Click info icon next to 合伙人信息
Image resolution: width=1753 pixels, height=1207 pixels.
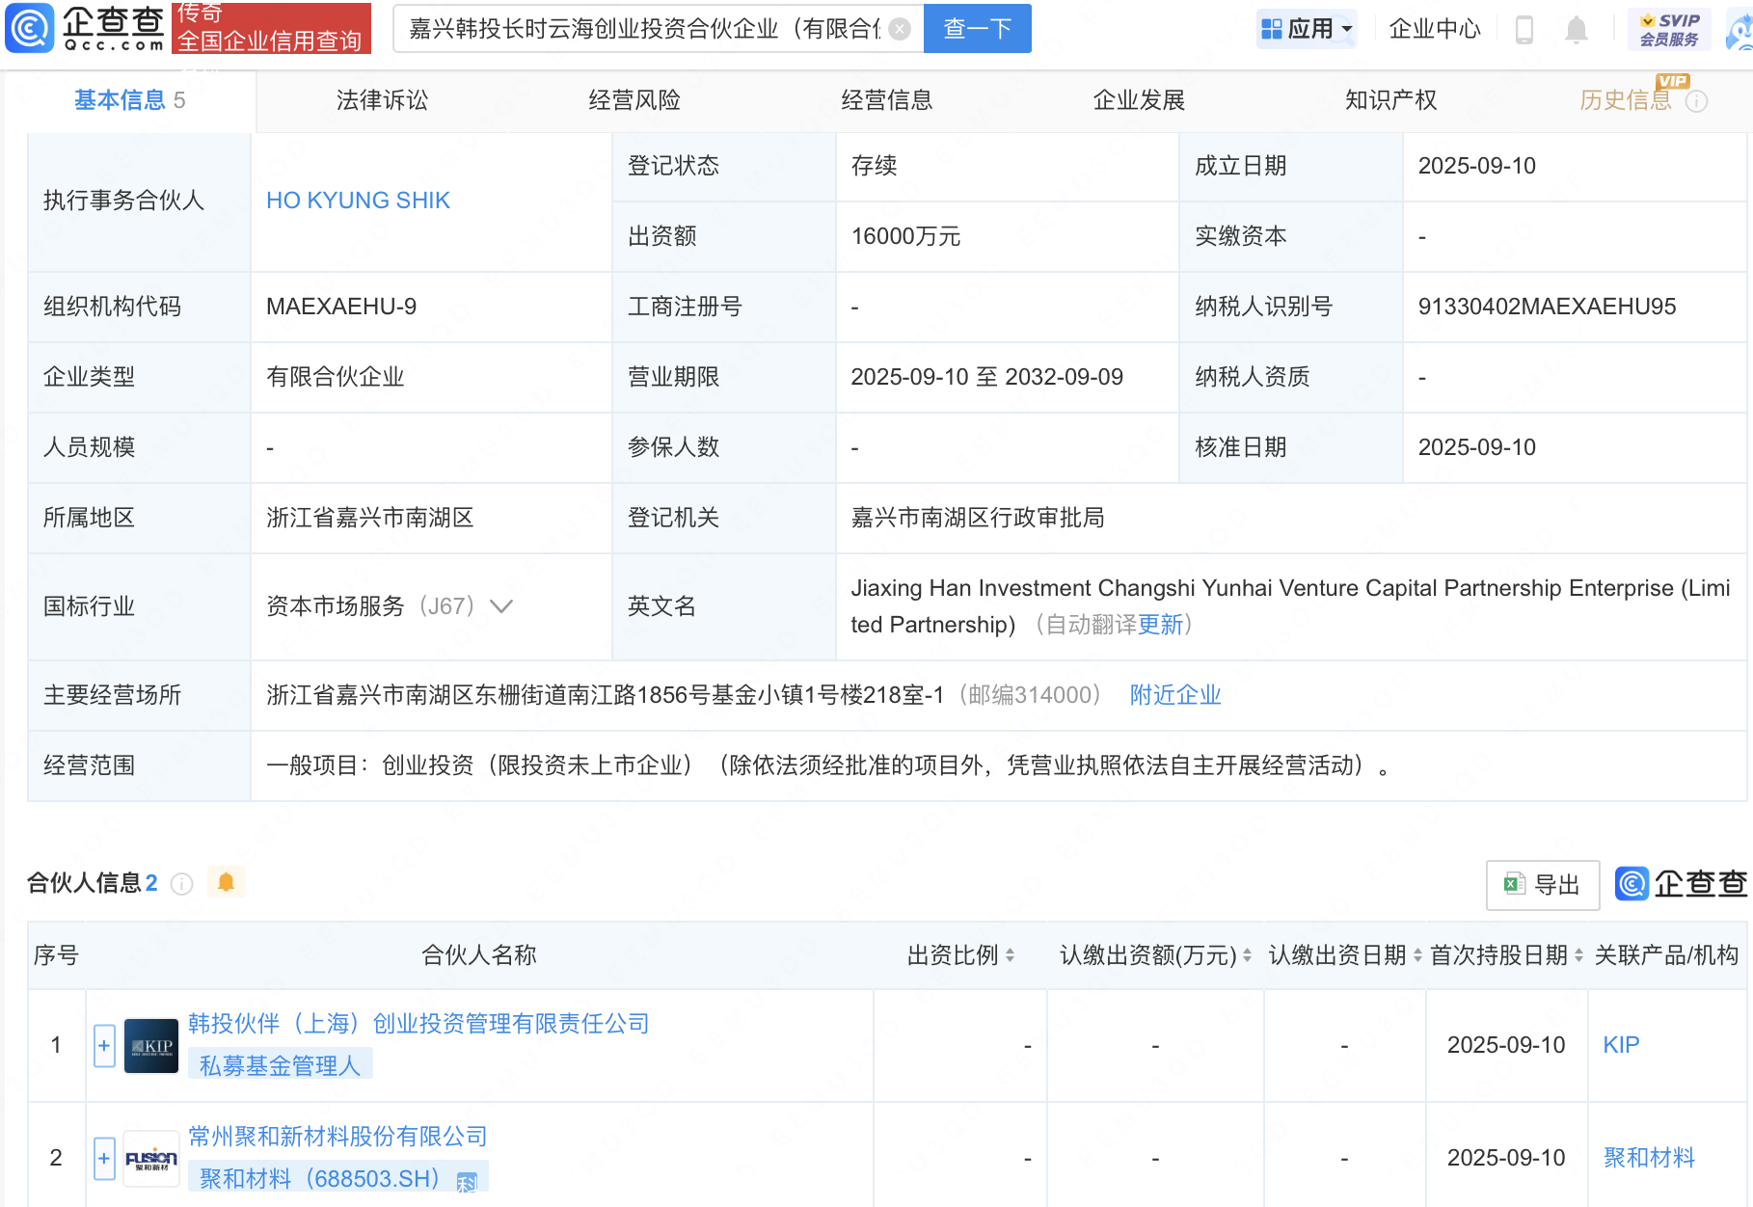(181, 884)
